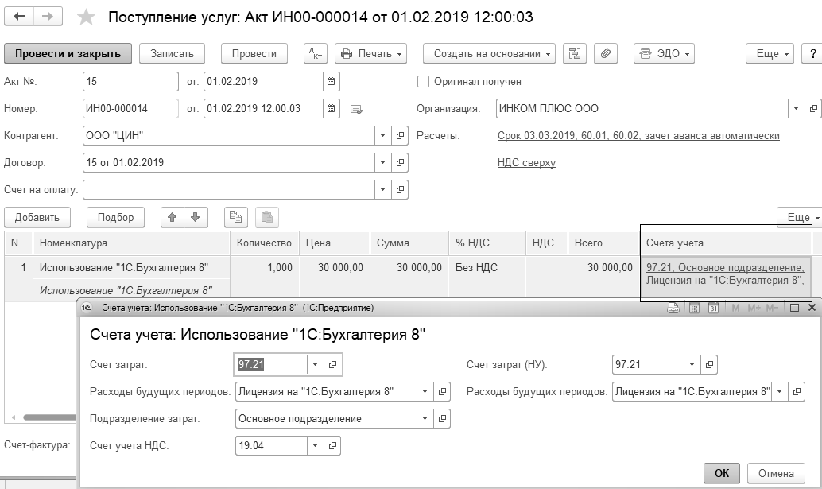Click the Провести button

pos(254,53)
